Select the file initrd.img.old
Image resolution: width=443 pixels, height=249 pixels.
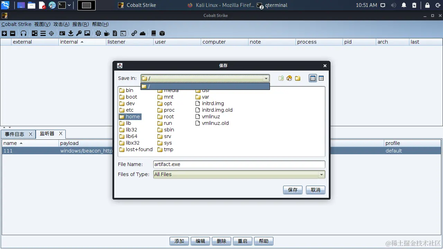214,110
